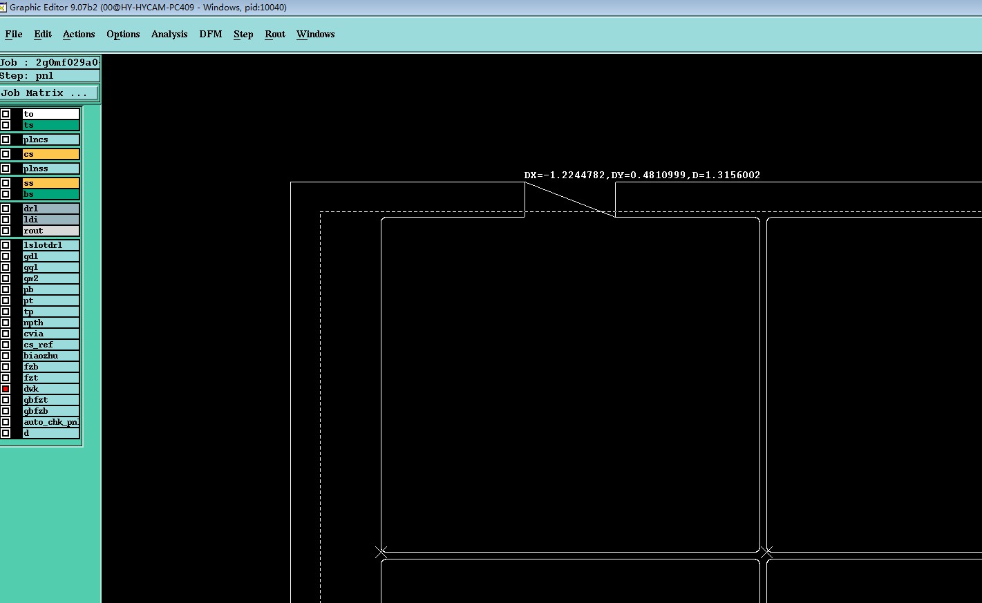The height and width of the screenshot is (603, 982).
Task: Click the Step: pnl label
Action: pos(50,75)
